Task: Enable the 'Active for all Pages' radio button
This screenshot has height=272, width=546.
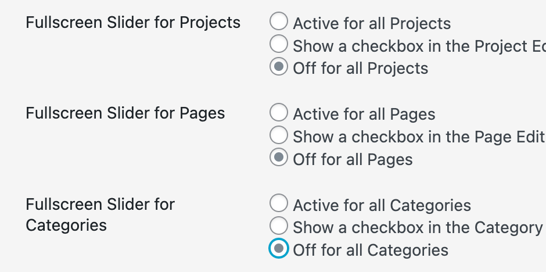Action: pyautogui.click(x=279, y=113)
